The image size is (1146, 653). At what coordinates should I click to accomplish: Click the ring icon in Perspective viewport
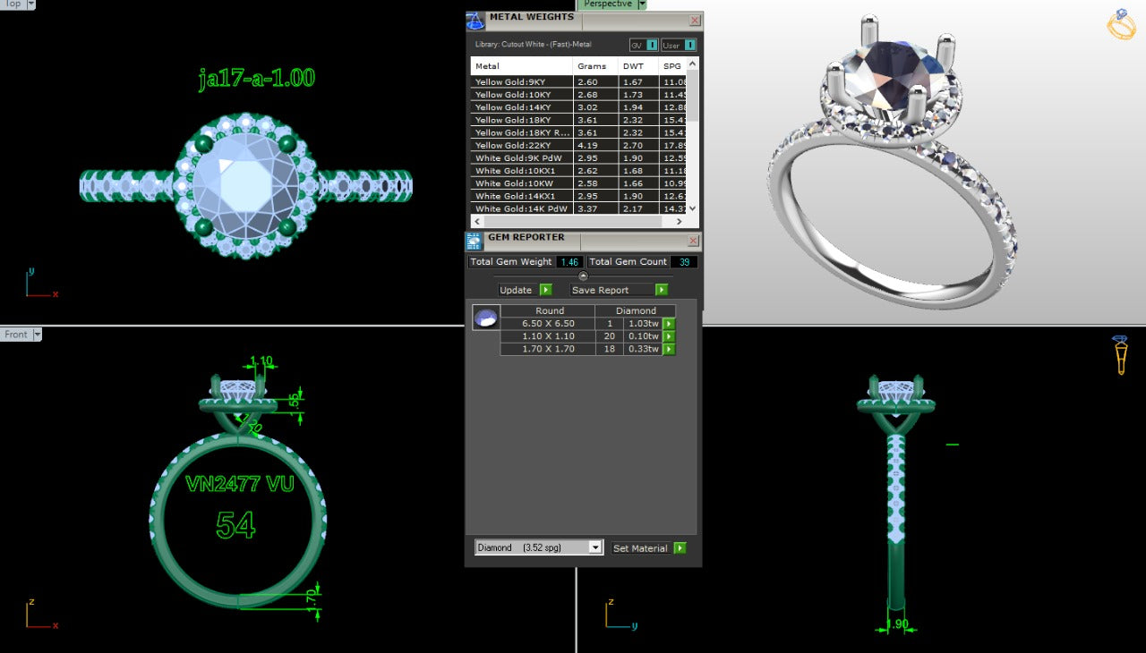click(1121, 24)
